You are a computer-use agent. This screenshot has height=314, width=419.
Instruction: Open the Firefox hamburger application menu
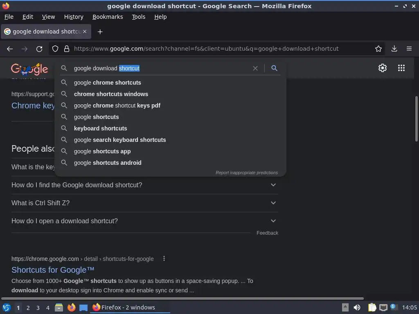click(409, 49)
